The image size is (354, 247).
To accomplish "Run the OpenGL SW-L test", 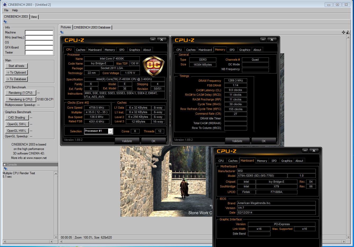I will 17,124.
